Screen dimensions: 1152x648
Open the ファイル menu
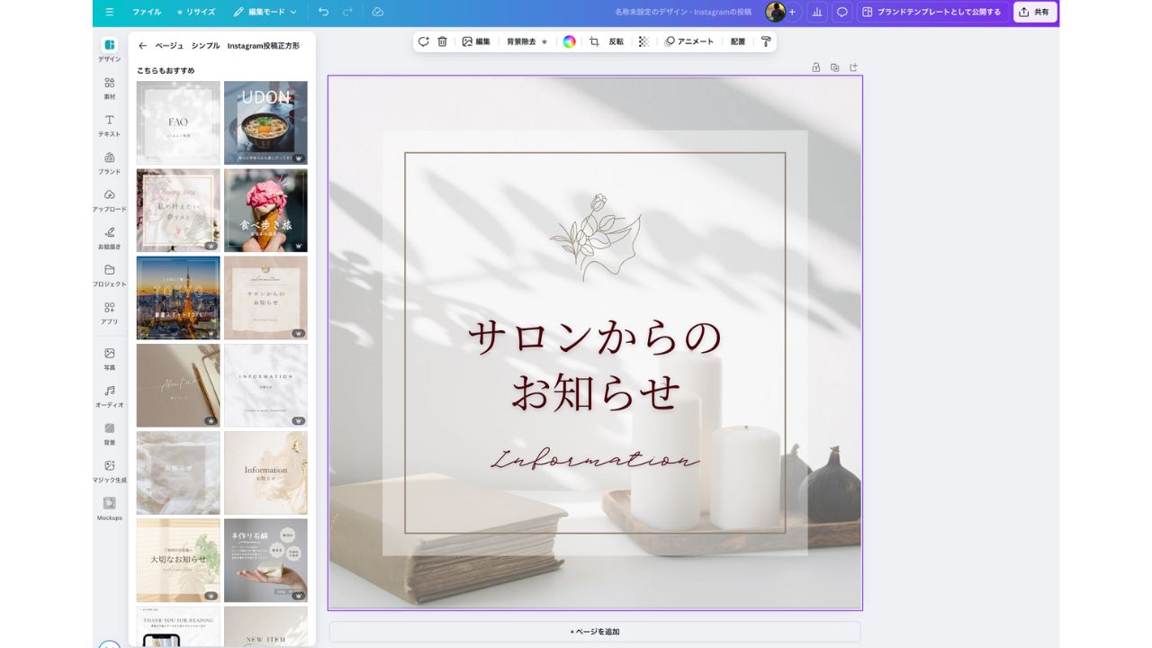coord(147,12)
